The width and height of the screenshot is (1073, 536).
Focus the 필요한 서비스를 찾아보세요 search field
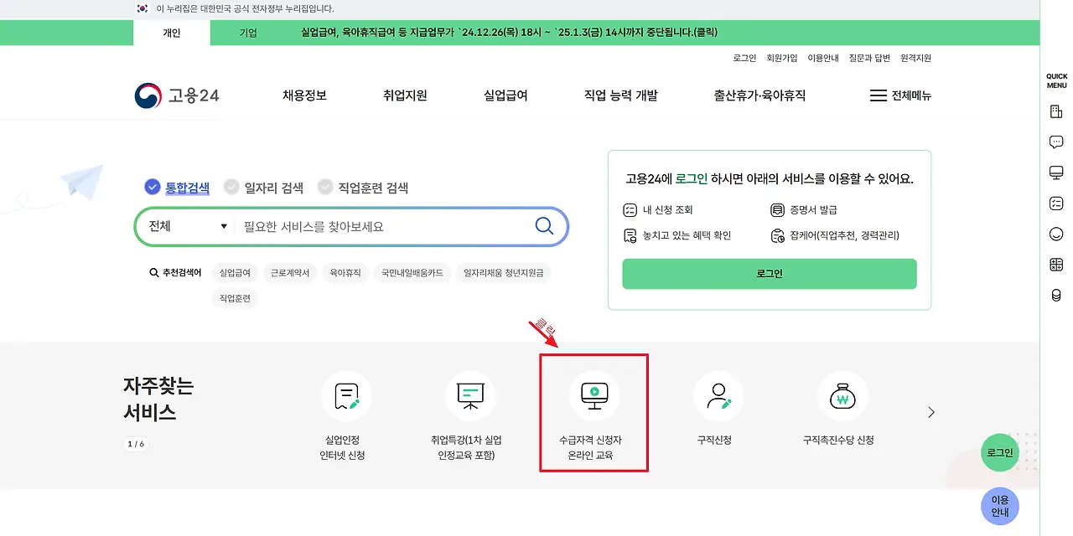pyautogui.click(x=381, y=226)
